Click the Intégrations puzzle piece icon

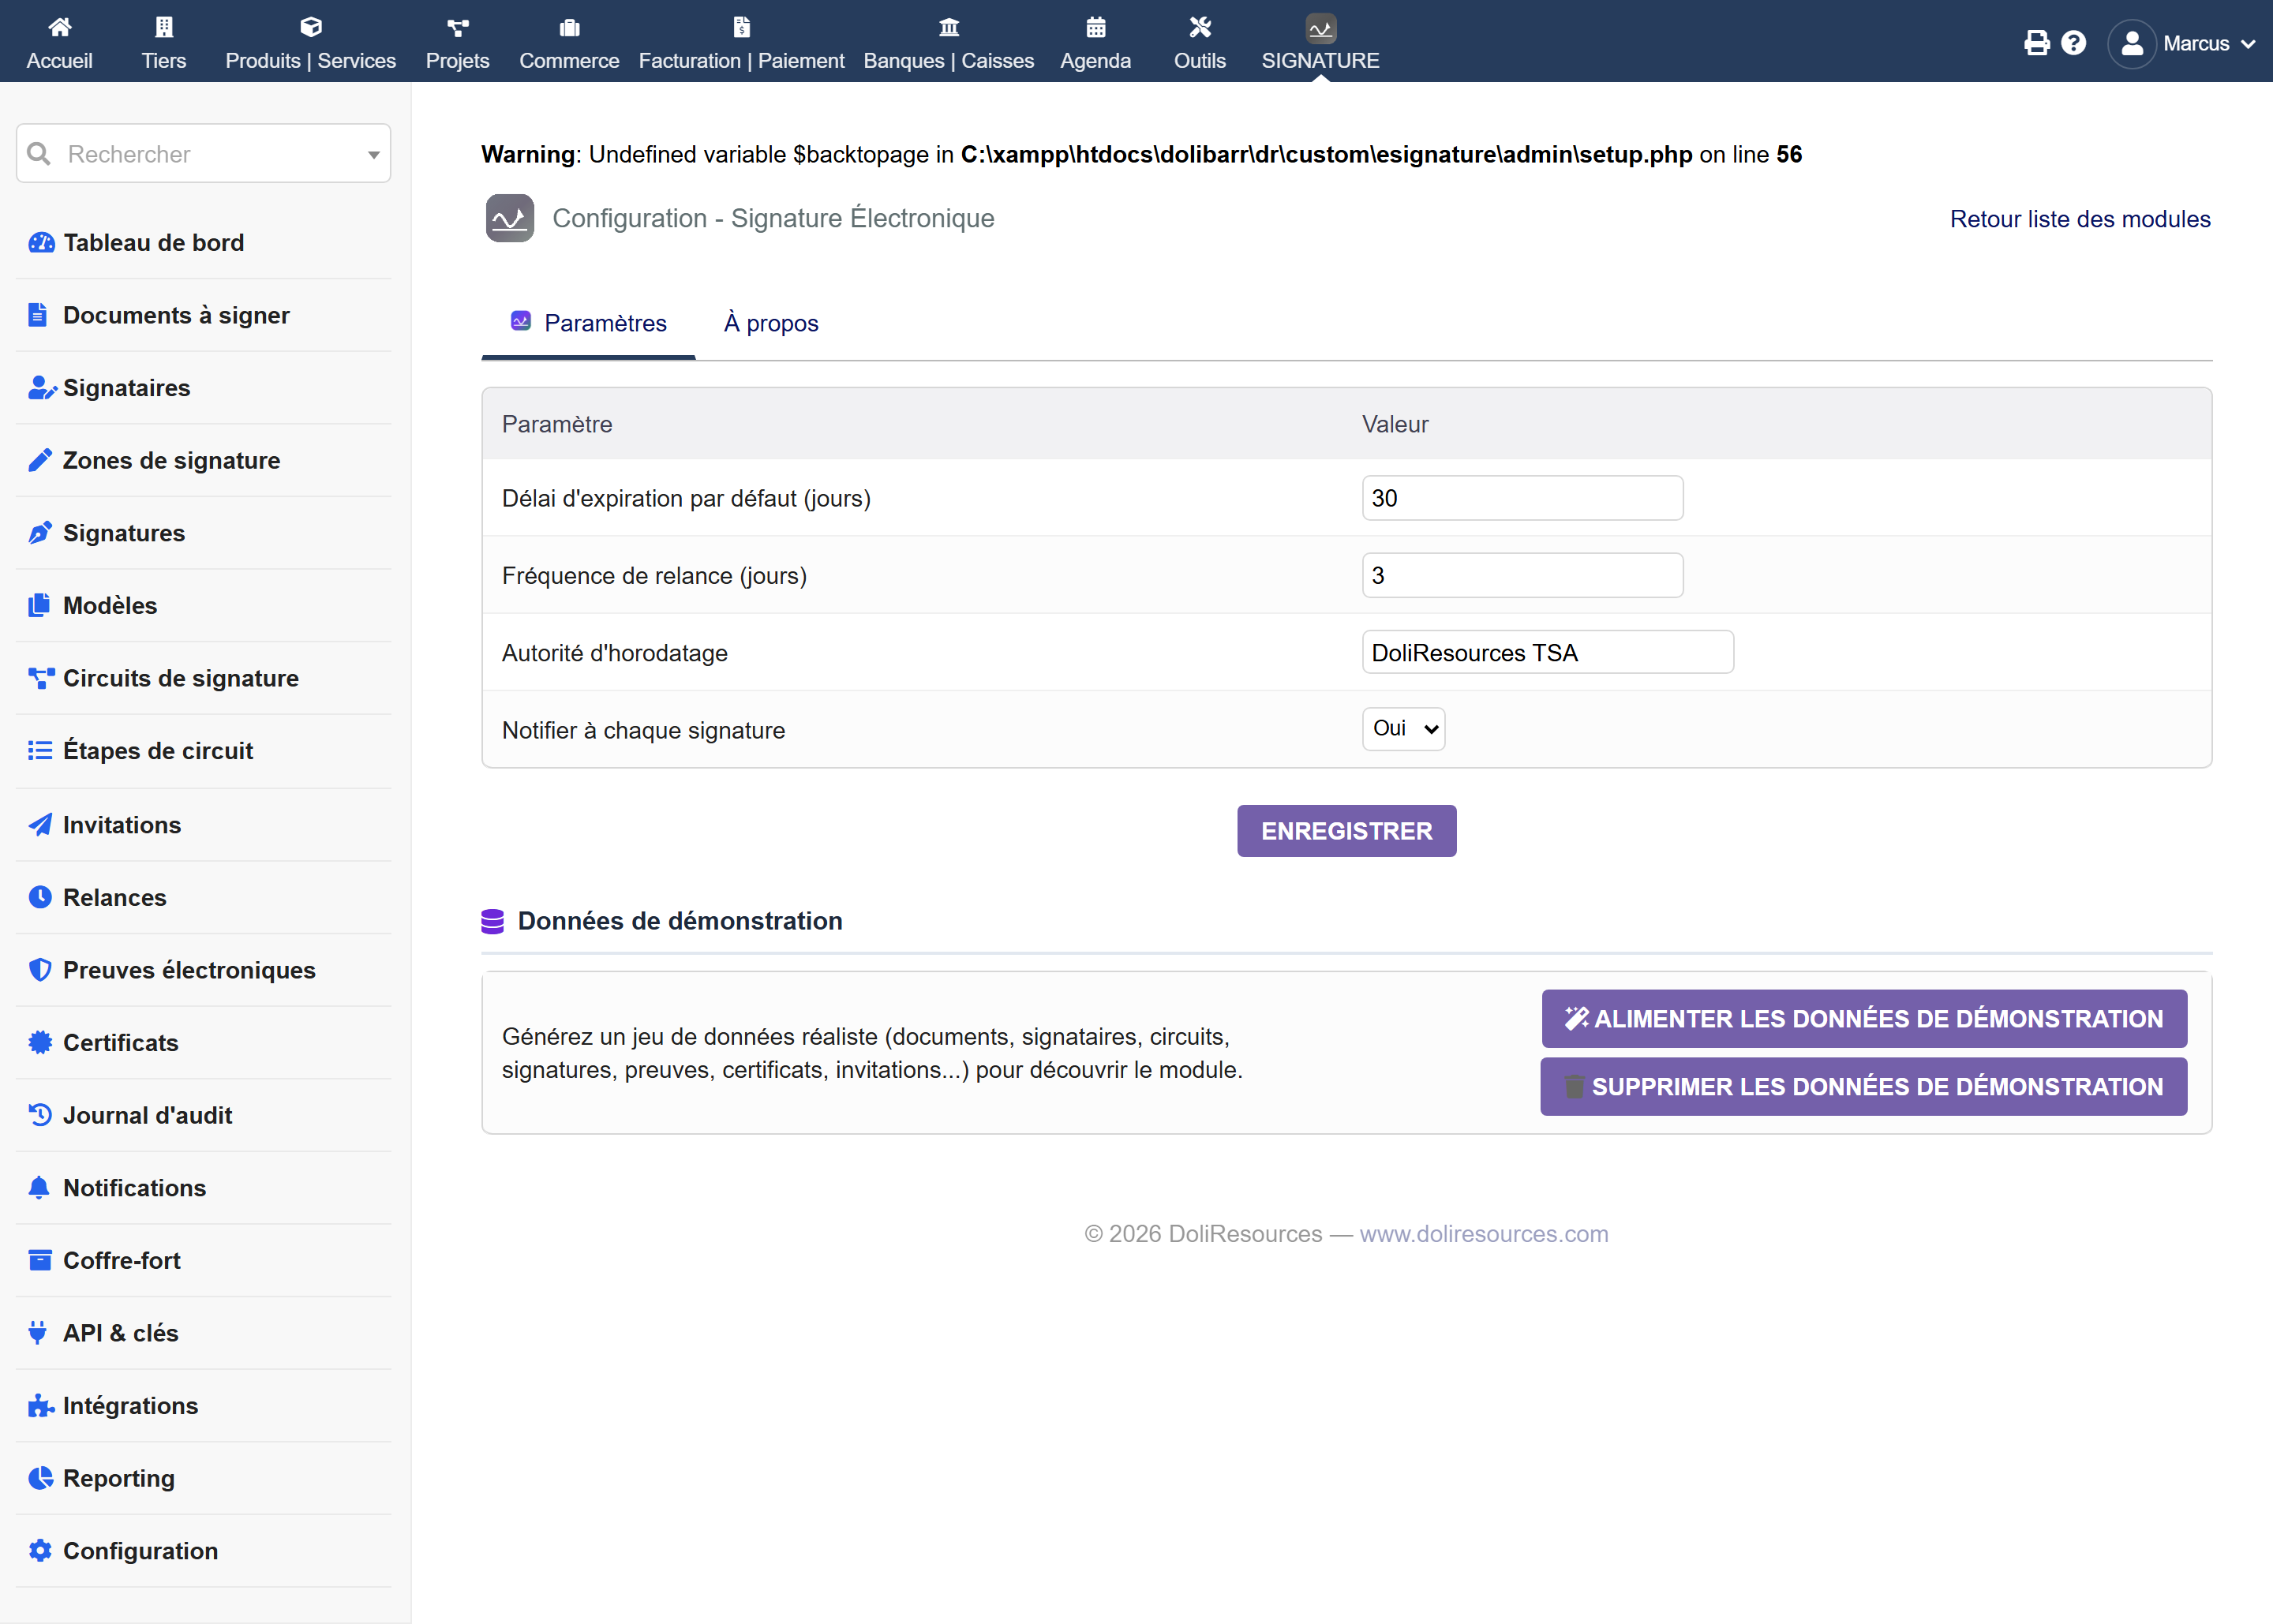click(41, 1406)
